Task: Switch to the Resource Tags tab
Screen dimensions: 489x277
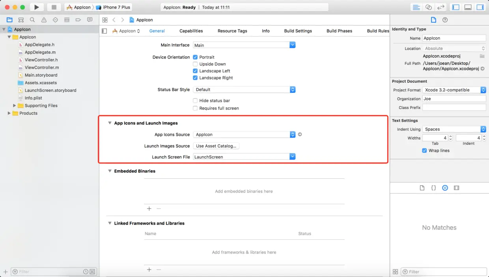Action: point(232,31)
